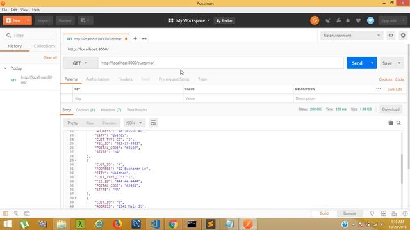The height and width of the screenshot is (230, 410).
Task: Toggle line wrap icon in response
Action: (153, 123)
